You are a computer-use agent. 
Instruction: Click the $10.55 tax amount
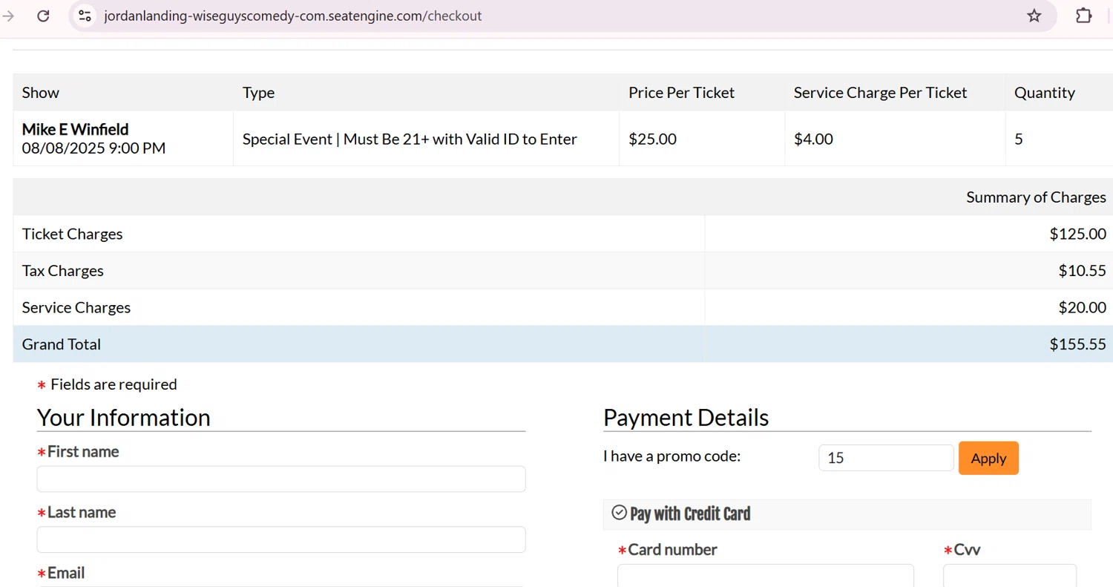click(1082, 271)
